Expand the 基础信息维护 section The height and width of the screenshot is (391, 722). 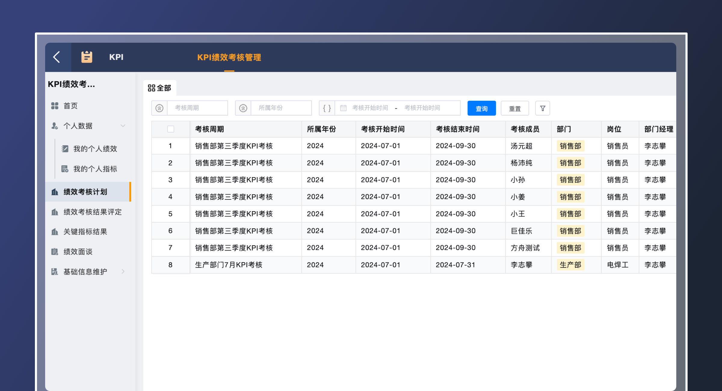pyautogui.click(x=123, y=271)
